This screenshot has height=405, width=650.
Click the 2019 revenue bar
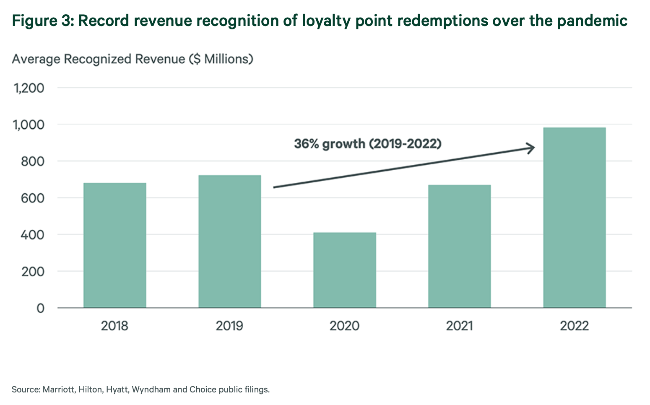point(229,241)
